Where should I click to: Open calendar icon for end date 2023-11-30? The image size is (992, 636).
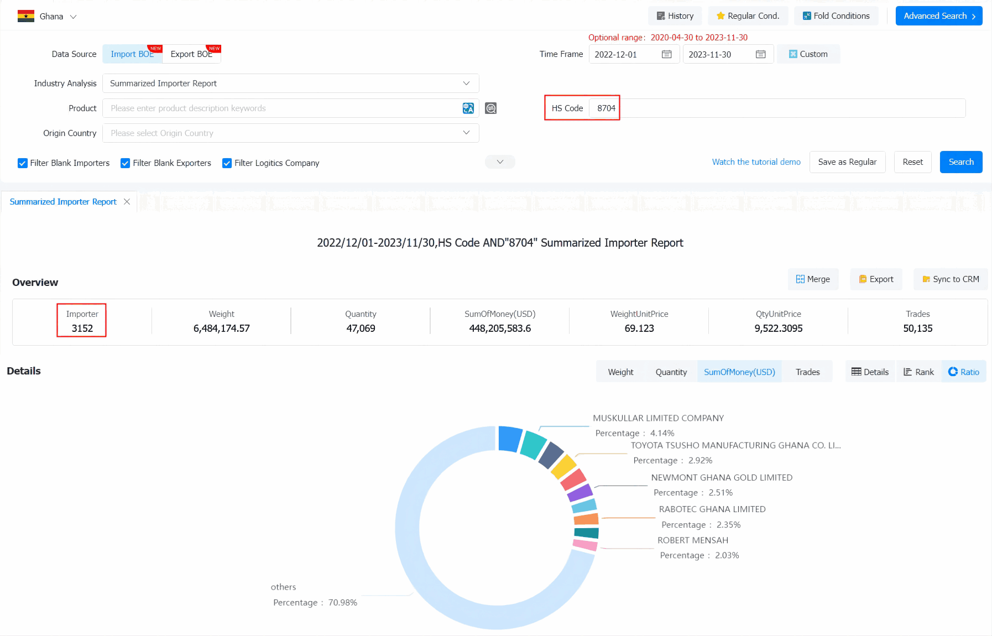(760, 54)
